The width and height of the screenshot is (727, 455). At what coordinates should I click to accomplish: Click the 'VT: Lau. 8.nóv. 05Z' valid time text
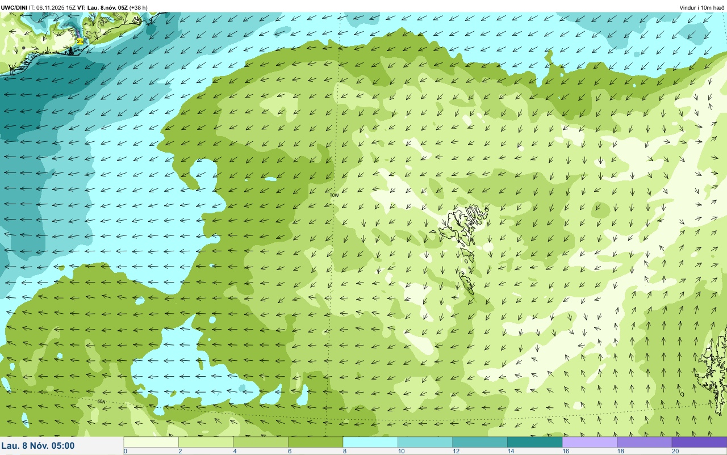(x=102, y=7)
